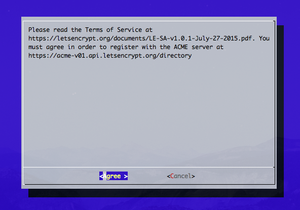Click the word 'Service' in the first line
The image size is (300, 210).
(129, 30)
